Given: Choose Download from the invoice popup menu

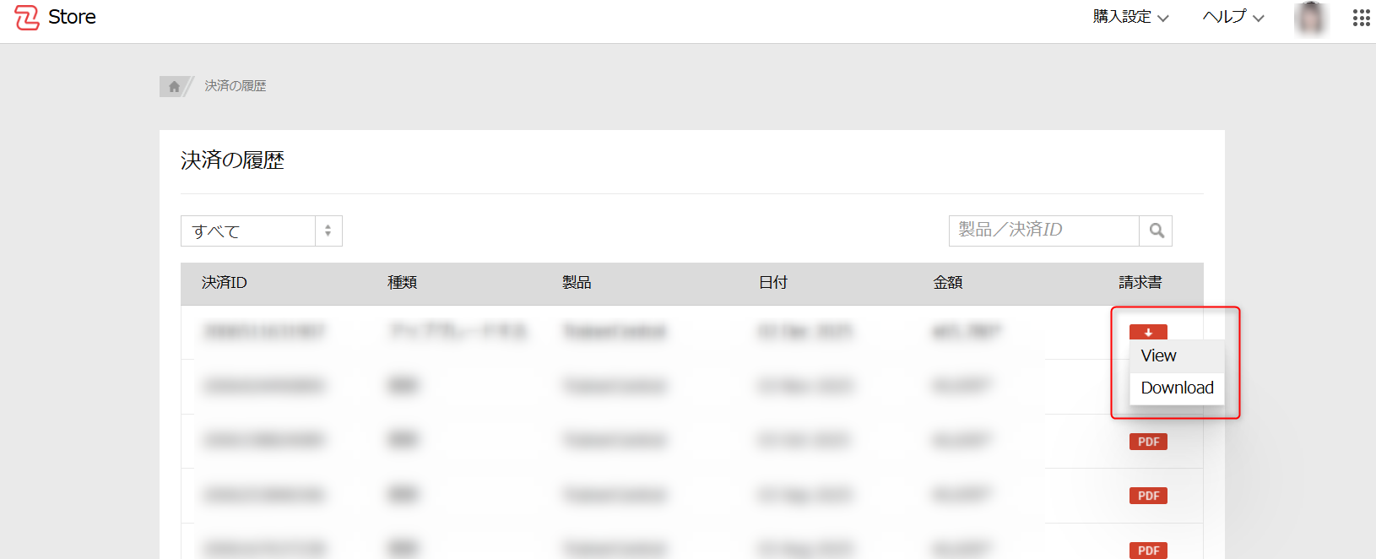Looking at the screenshot, I should (1177, 388).
